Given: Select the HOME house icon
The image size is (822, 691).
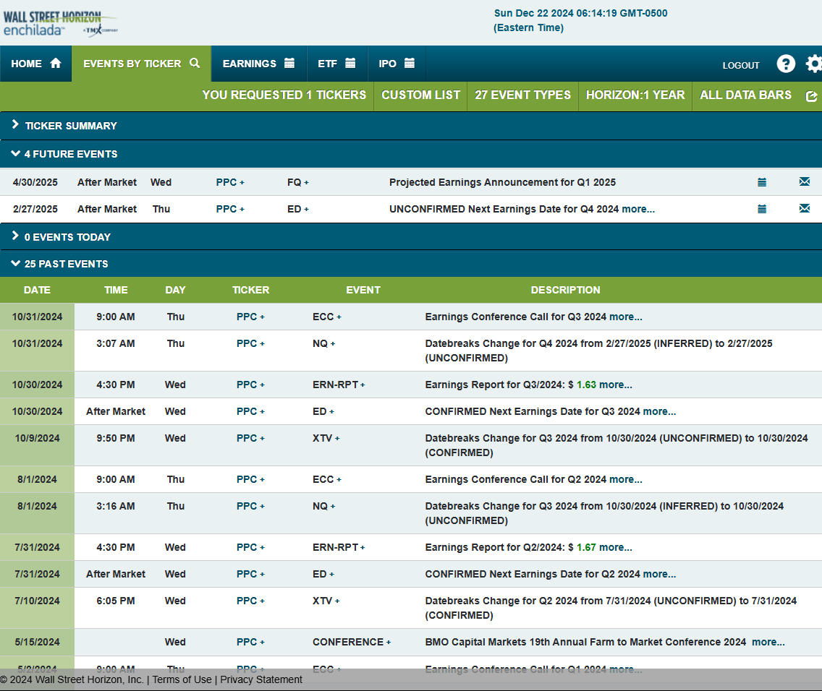Looking at the screenshot, I should pyautogui.click(x=55, y=63).
